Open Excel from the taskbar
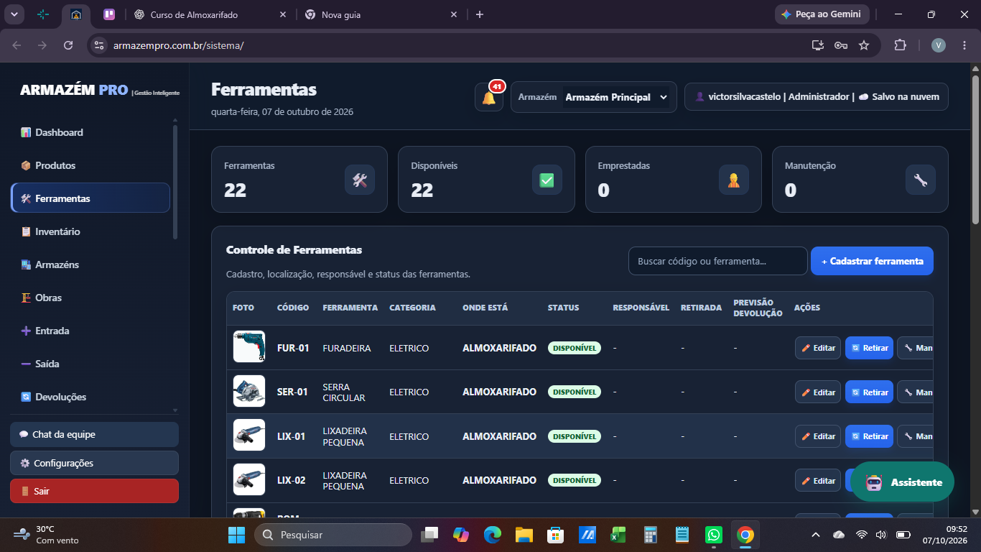 [x=618, y=535]
